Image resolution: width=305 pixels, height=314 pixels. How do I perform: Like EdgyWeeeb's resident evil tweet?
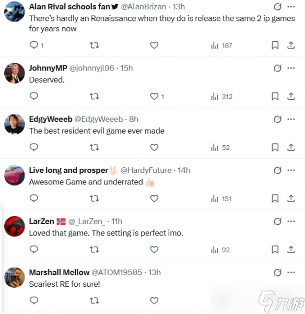click(x=154, y=147)
